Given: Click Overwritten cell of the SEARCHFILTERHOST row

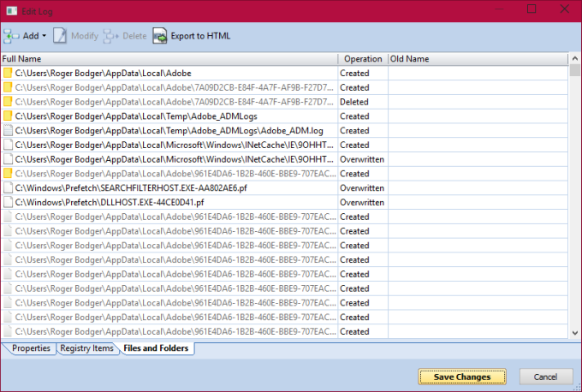Looking at the screenshot, I should tap(362, 188).
